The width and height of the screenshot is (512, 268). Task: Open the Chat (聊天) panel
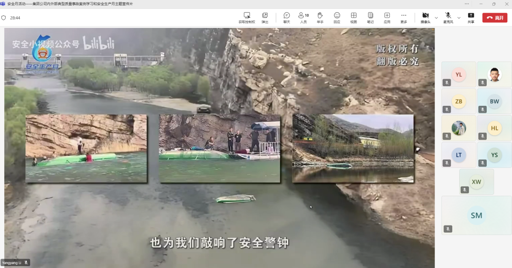point(286,16)
